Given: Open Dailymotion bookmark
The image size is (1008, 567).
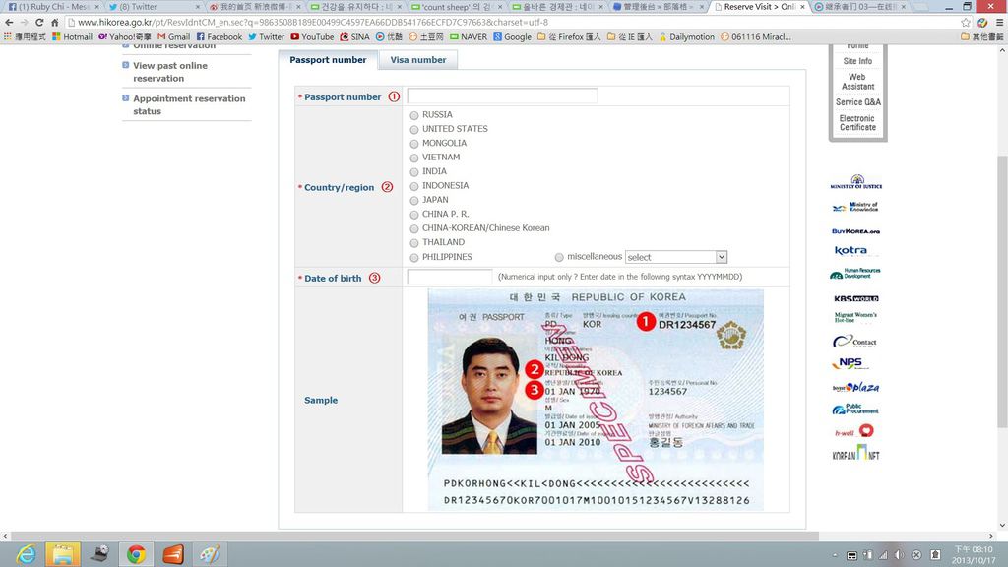Looking at the screenshot, I should point(686,36).
